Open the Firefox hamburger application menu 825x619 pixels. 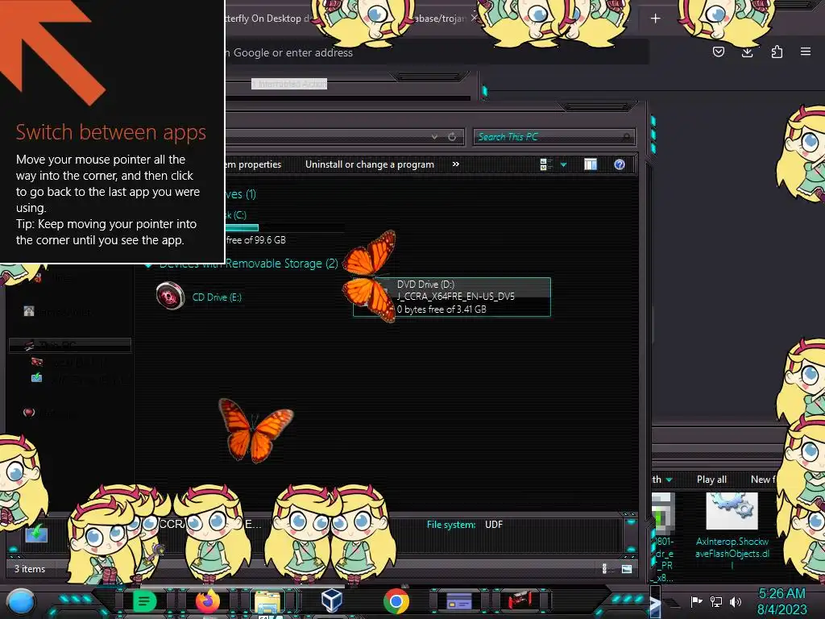806,52
